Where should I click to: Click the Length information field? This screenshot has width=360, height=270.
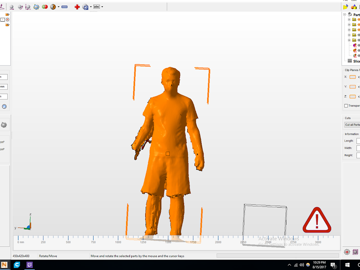358,141
